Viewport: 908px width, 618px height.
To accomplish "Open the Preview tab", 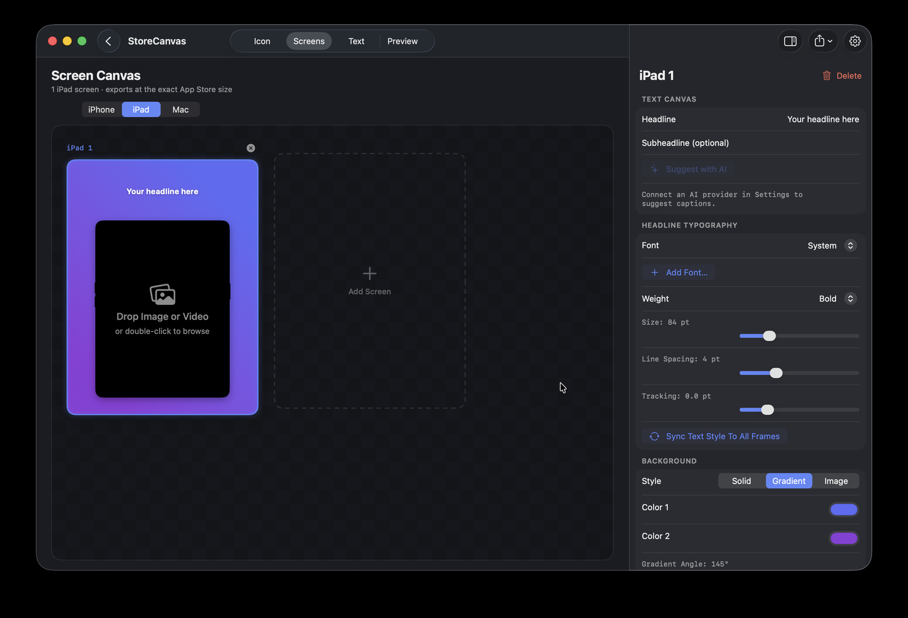I will pyautogui.click(x=402, y=41).
